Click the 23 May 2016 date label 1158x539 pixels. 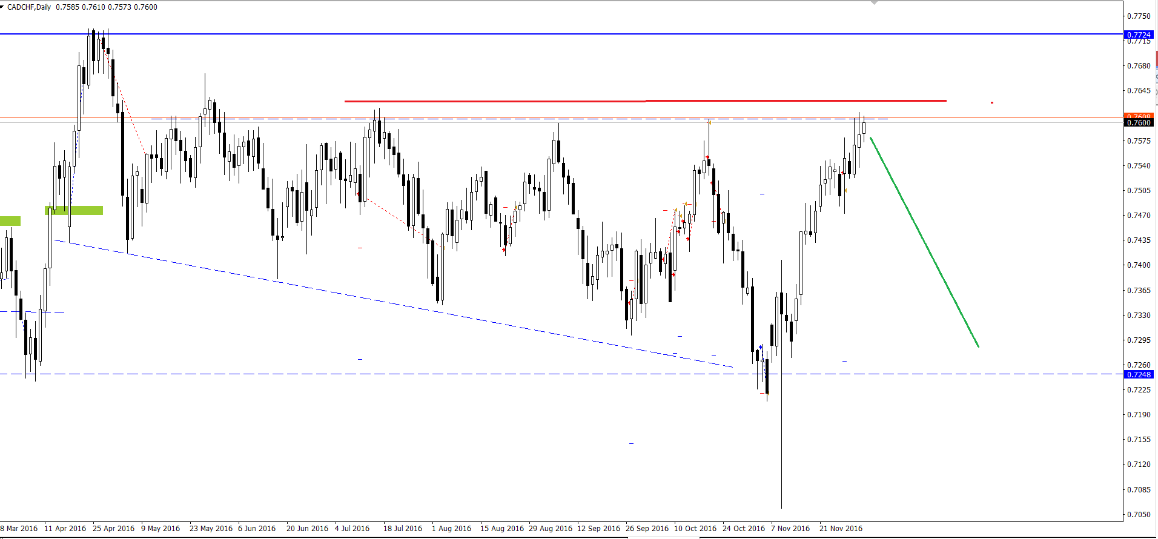pyautogui.click(x=211, y=528)
